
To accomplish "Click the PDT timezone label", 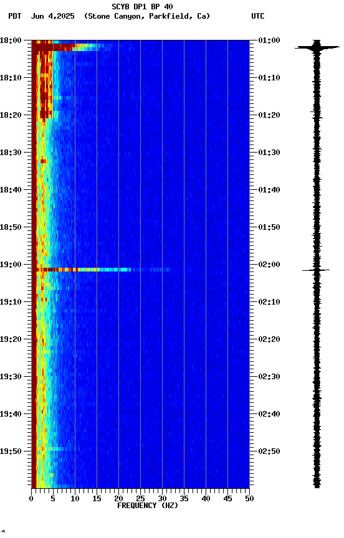I will point(15,16).
